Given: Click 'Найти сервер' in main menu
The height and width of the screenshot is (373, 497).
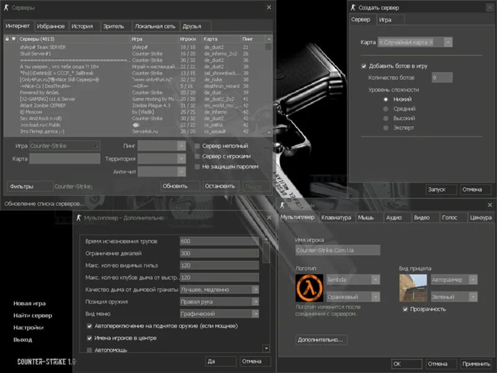Looking at the screenshot, I should click(x=33, y=316).
